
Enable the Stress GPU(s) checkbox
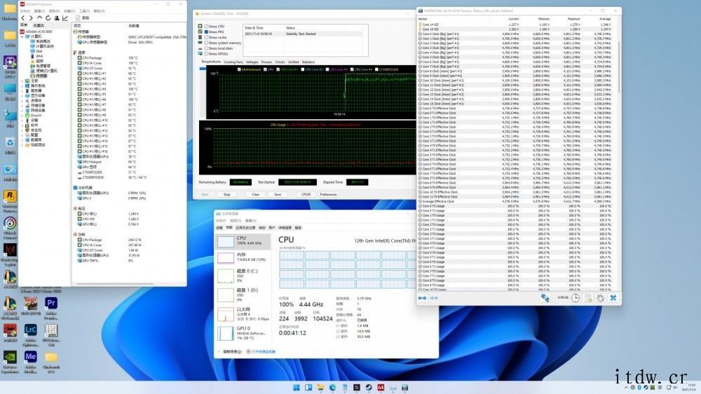207,54
